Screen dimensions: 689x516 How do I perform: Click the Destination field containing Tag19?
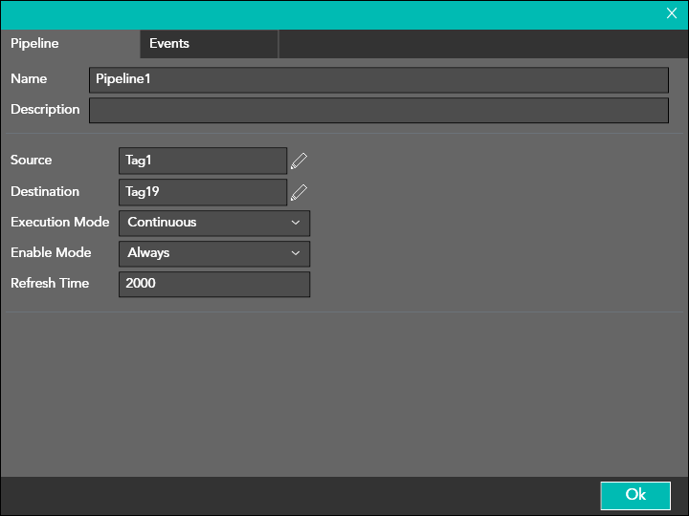pos(202,192)
